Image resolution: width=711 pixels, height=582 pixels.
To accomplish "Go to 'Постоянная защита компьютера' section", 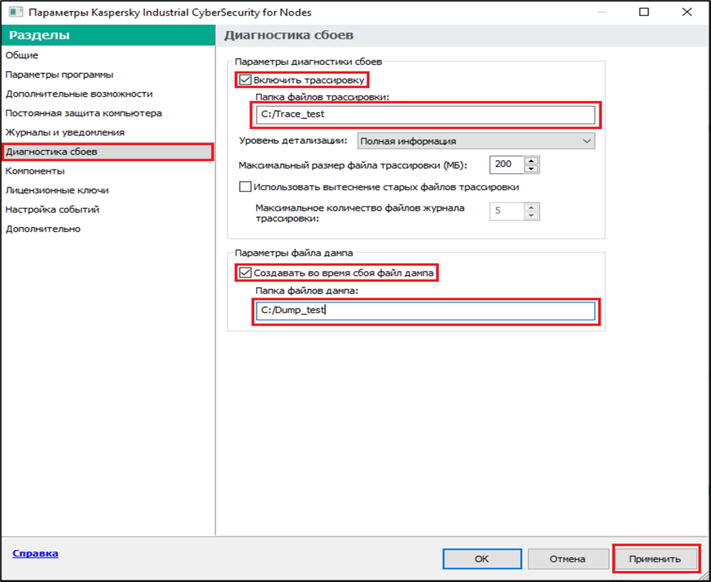I will (x=83, y=113).
